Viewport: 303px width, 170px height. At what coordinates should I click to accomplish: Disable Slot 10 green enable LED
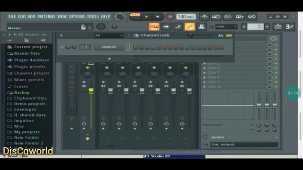coord(276,86)
